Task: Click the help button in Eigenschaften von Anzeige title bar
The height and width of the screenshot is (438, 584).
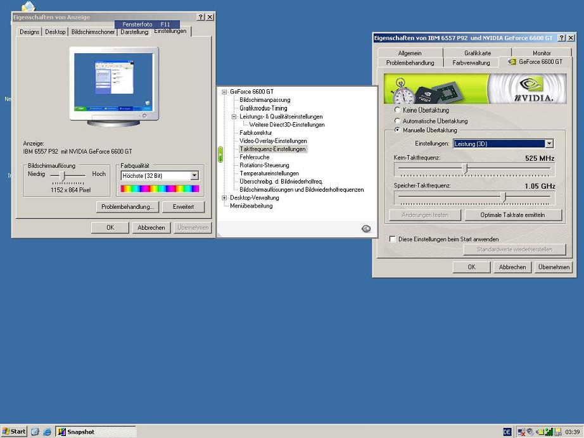Action: [x=200, y=17]
